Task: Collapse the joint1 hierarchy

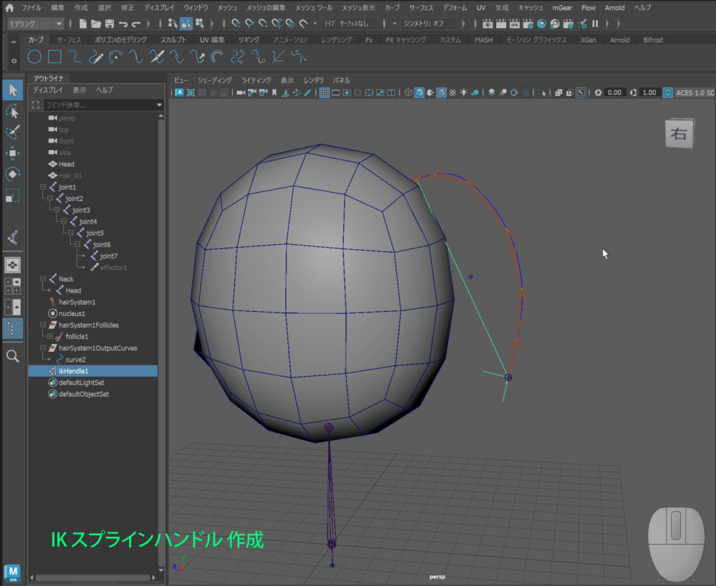Action: 43,187
